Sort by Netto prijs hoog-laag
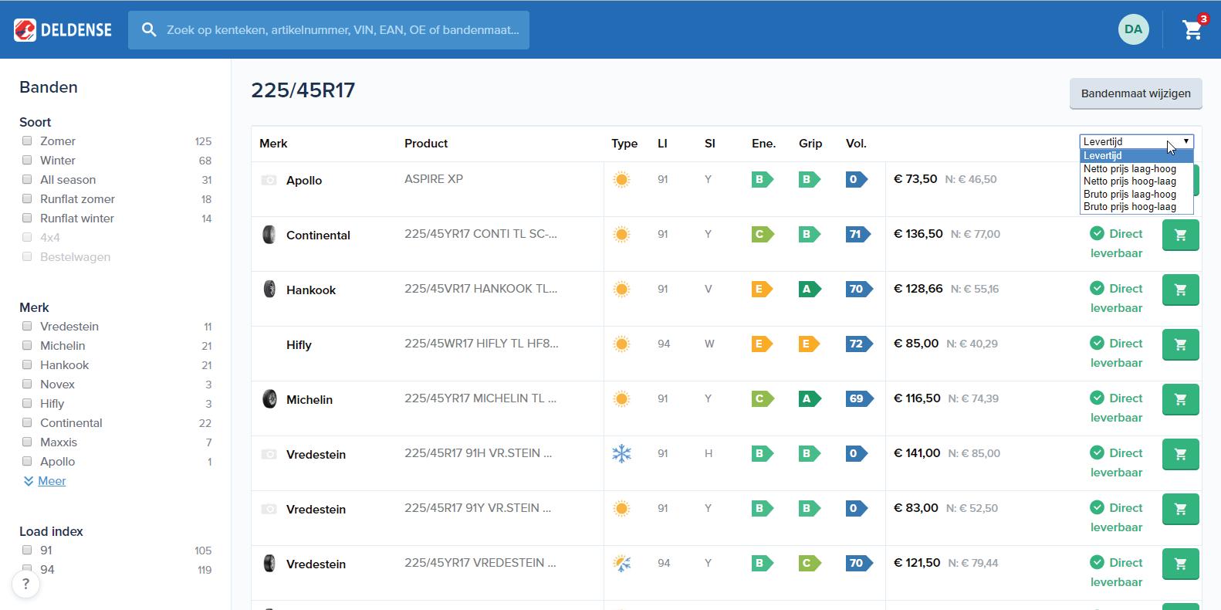Image resolution: width=1221 pixels, height=610 pixels. tap(1136, 181)
